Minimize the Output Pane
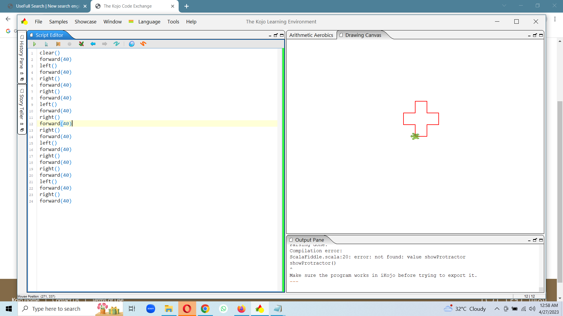 point(529,240)
